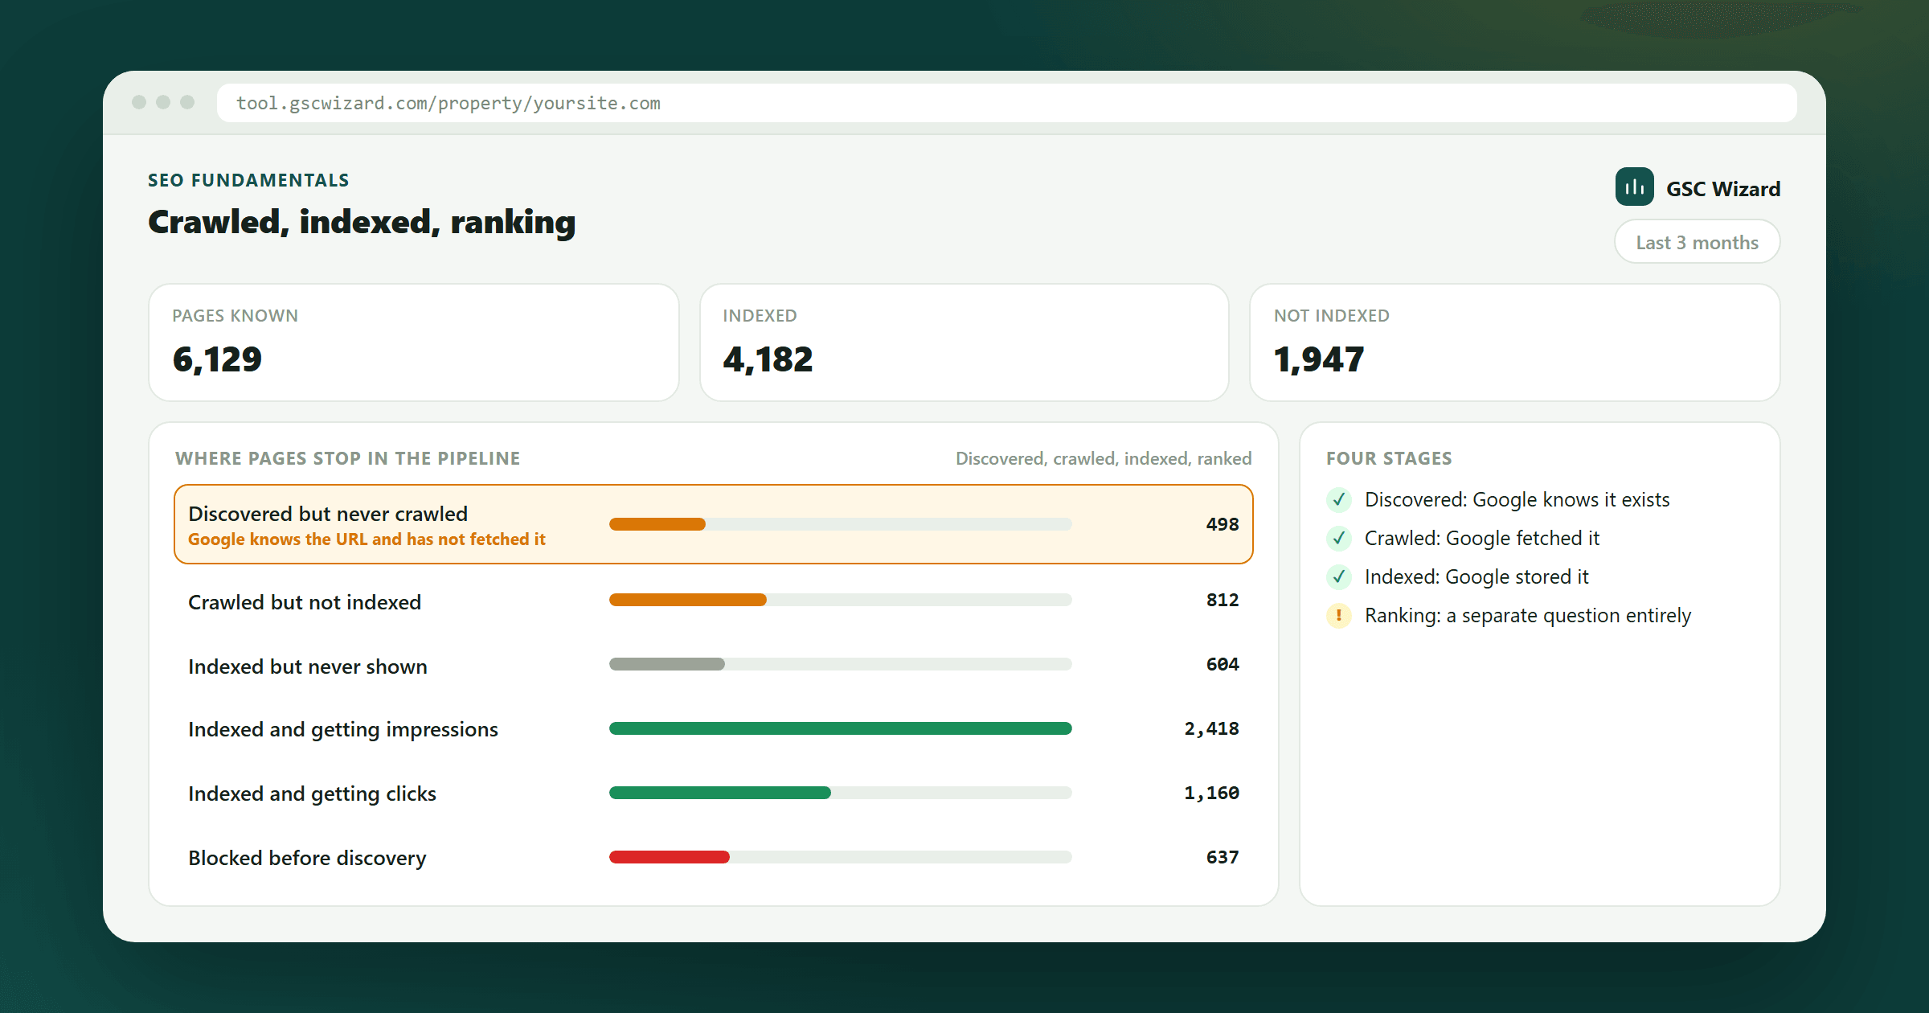Open the Pages Known card
The width and height of the screenshot is (1929, 1013).
[x=414, y=342]
